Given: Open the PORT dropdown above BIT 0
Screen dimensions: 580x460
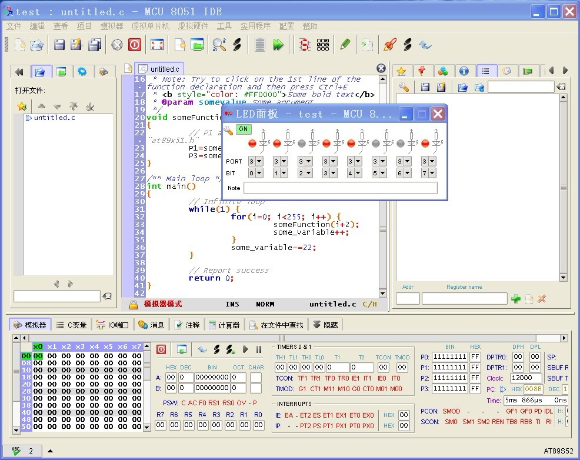Looking at the screenshot, I should pyautogui.click(x=256, y=161).
